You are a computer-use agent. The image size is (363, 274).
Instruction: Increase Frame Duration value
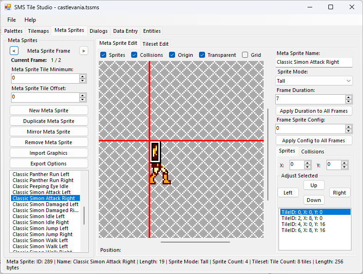pos(348,97)
